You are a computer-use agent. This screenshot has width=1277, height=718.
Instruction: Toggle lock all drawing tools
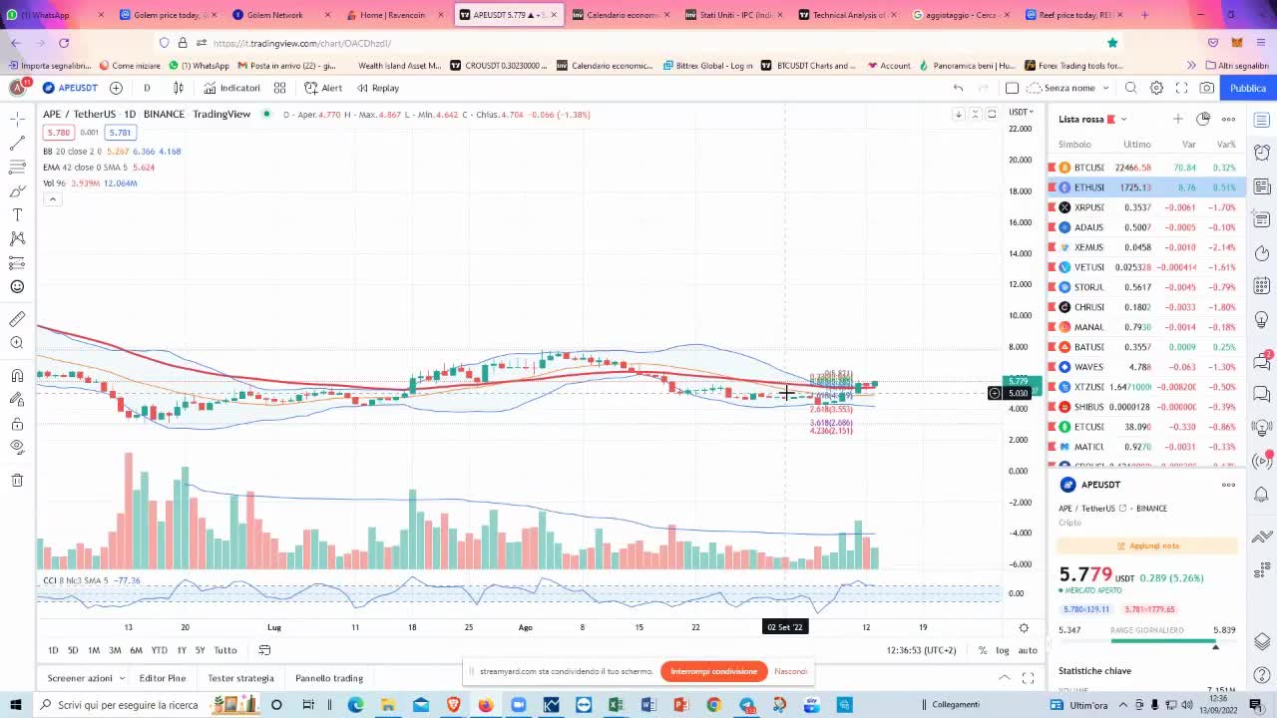[x=17, y=424]
